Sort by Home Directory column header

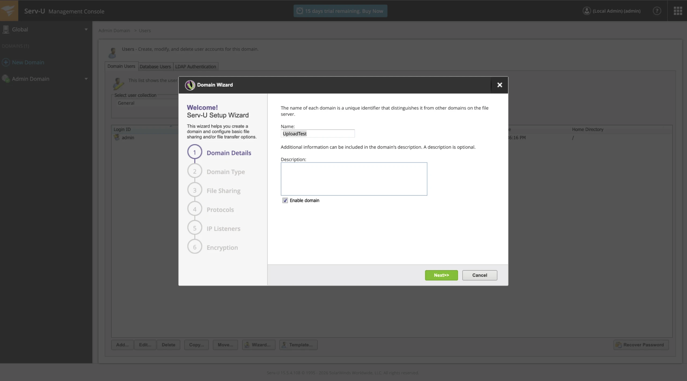coord(587,129)
